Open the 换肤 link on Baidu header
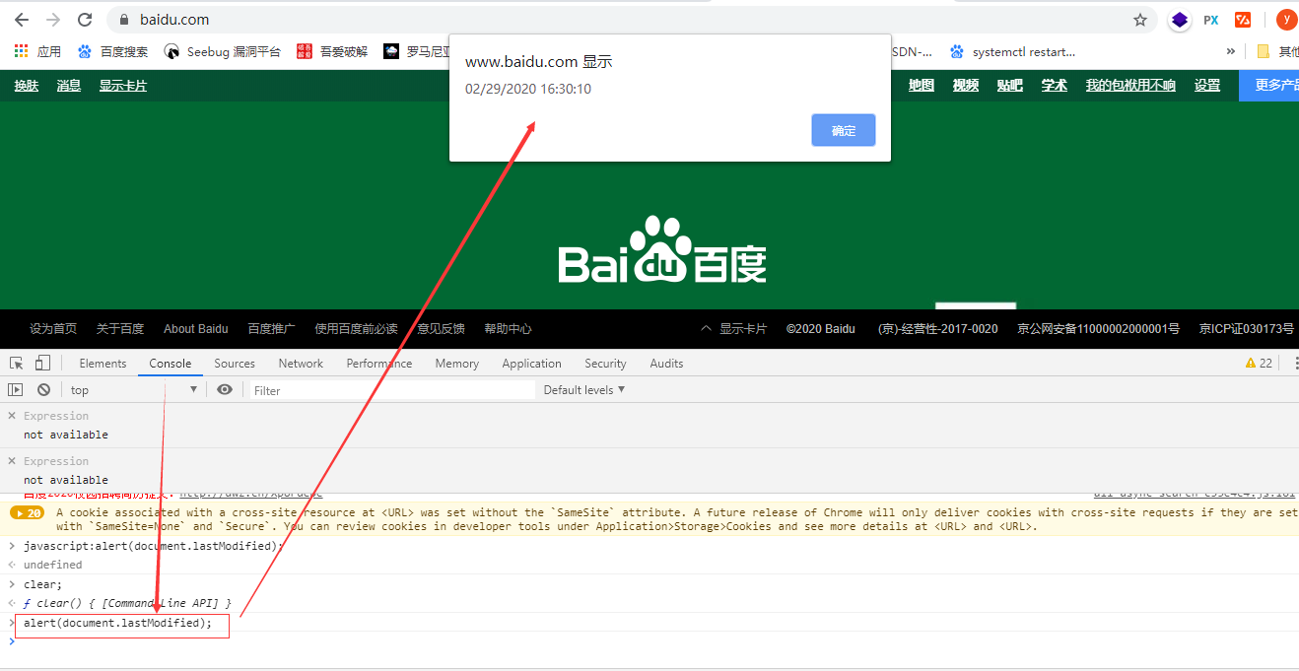Viewport: 1299px width, 671px height. pos(27,86)
